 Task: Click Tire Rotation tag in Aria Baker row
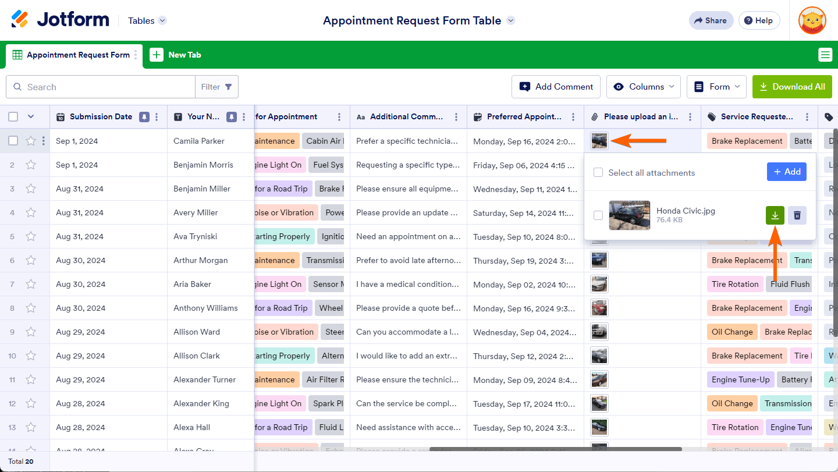click(x=735, y=284)
